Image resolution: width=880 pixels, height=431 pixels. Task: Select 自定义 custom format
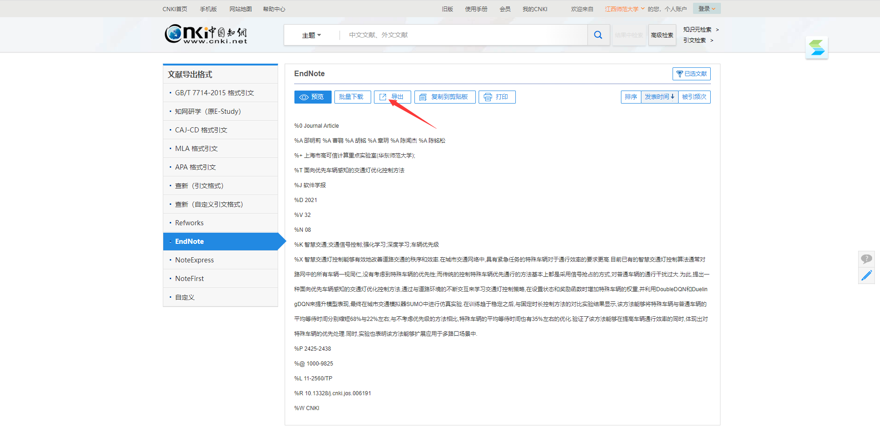click(x=220, y=297)
